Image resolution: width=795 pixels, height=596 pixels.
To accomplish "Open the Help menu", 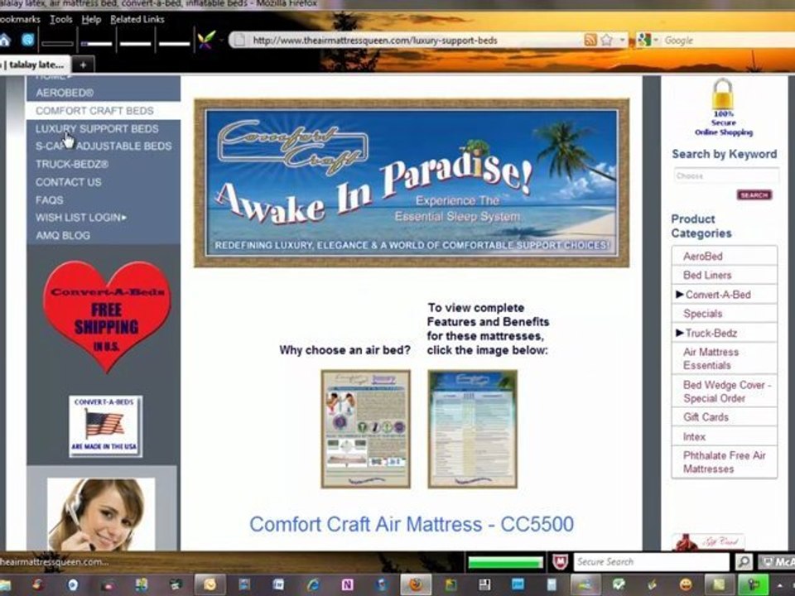I will (91, 19).
